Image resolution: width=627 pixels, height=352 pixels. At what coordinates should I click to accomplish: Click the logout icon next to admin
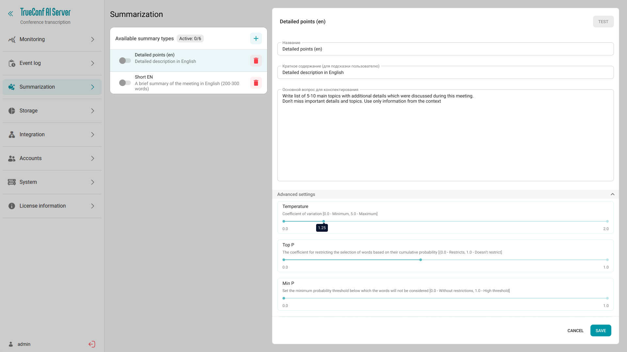(x=92, y=344)
